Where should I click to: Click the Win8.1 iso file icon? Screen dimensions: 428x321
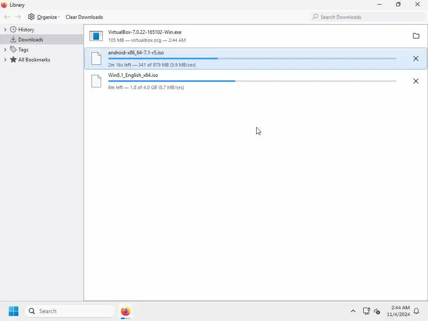[x=96, y=81]
